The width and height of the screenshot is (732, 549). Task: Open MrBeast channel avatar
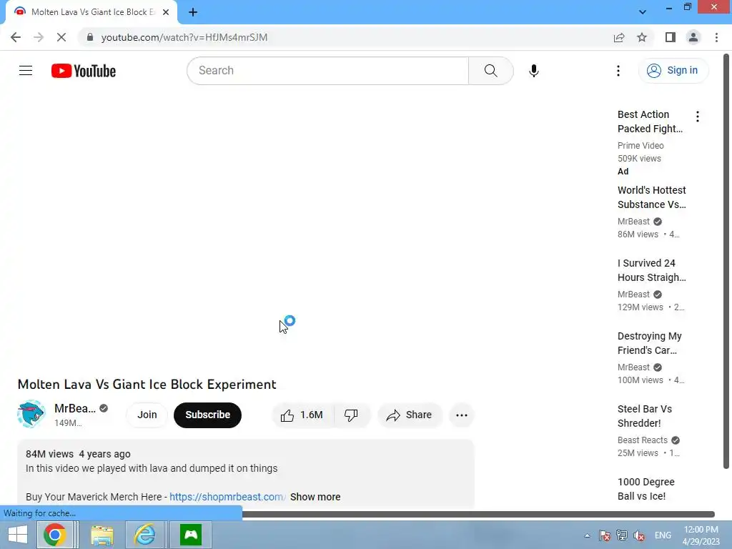click(x=31, y=414)
